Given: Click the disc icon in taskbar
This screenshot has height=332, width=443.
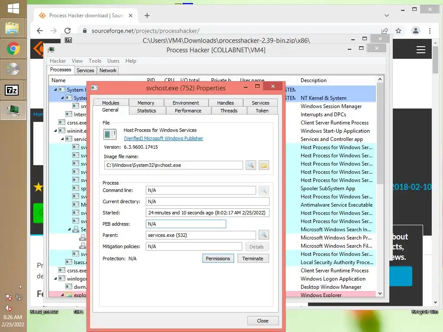Looking at the screenshot, I should coord(13,70).
